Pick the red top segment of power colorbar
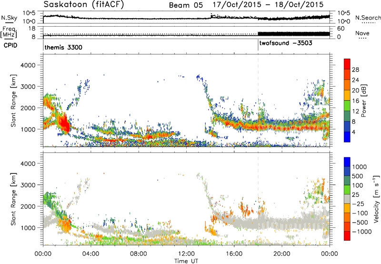The image size is (381, 264). (347, 64)
